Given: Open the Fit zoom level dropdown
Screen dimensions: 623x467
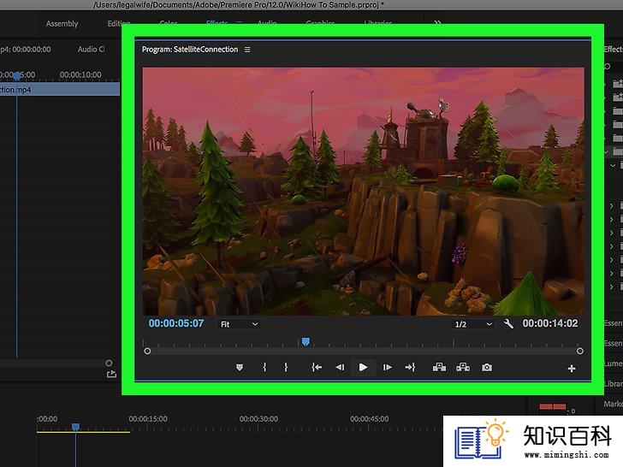Looking at the screenshot, I should (x=239, y=324).
